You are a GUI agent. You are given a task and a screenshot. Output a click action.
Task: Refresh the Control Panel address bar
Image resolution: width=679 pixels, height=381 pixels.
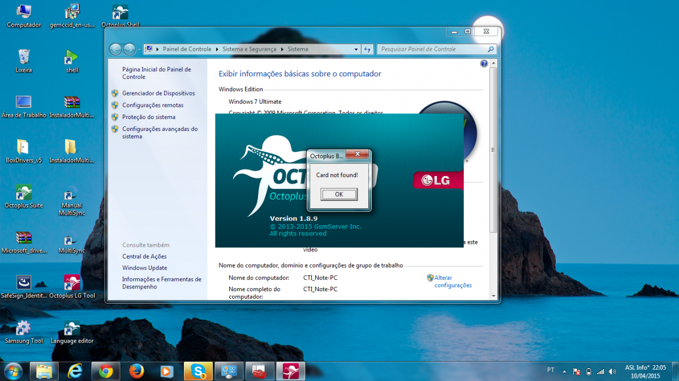(368, 49)
